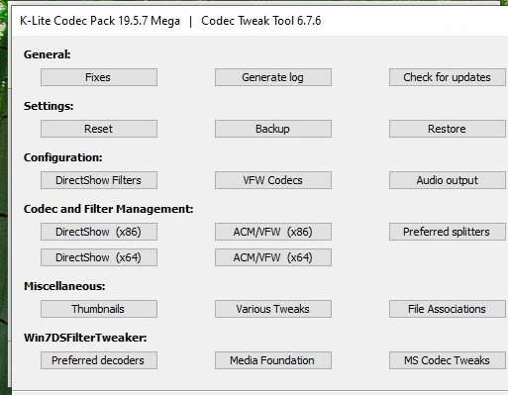Reset settings with the Reset button
508x395 pixels.
(99, 129)
